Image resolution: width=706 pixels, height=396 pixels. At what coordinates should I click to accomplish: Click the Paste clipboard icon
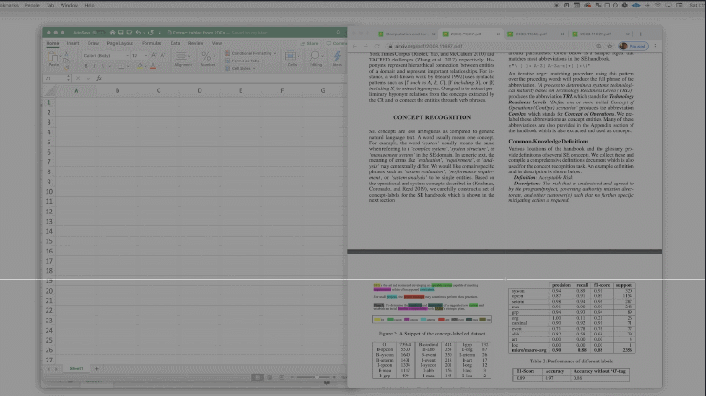click(53, 57)
